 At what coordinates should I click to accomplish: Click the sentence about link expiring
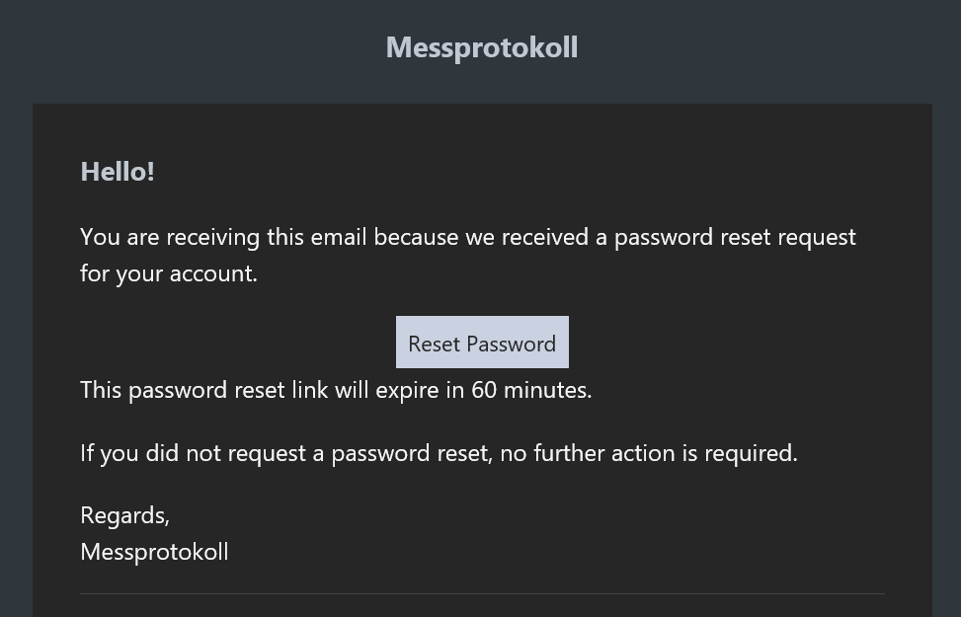pyautogui.click(x=336, y=389)
